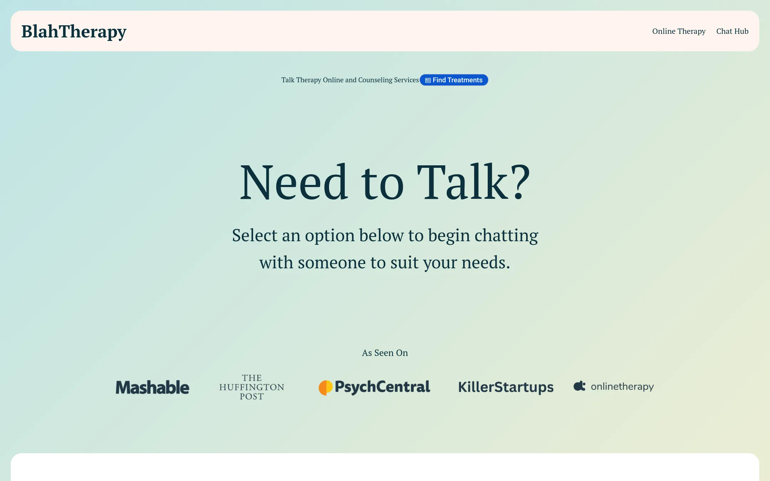Open the Chat Hub nav link
Image resolution: width=770 pixels, height=481 pixels.
coord(732,31)
